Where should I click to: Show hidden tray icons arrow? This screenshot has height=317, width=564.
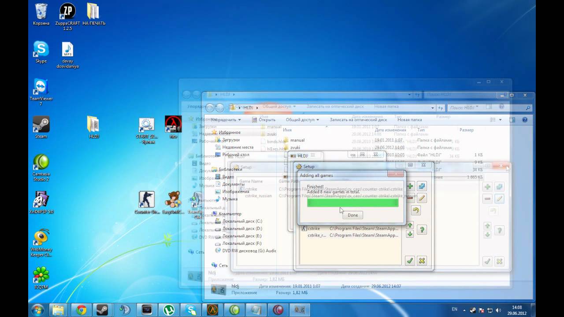464,310
